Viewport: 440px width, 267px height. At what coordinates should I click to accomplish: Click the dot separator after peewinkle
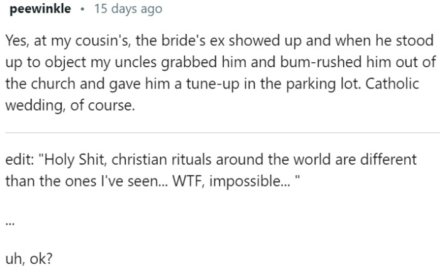(82, 9)
